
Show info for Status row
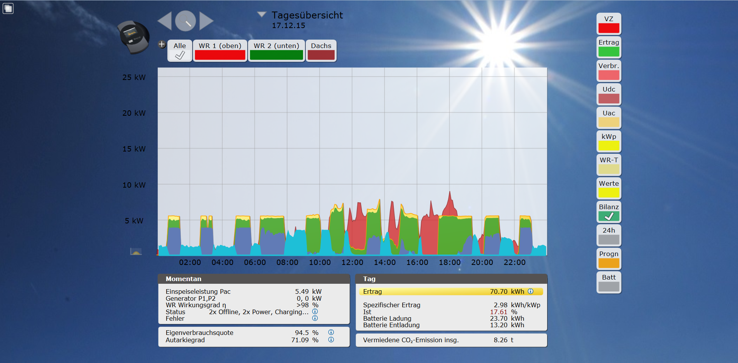point(315,311)
